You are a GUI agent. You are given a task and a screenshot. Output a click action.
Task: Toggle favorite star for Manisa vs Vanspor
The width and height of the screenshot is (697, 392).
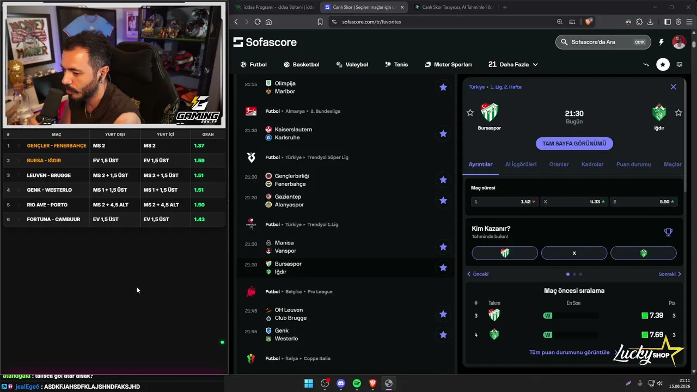pyautogui.click(x=443, y=247)
